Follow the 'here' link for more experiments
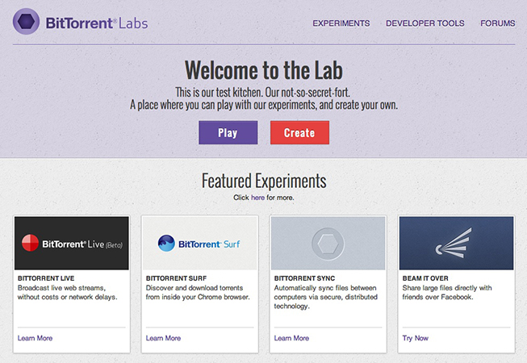Viewport: 527px width, 363px height. [257, 198]
